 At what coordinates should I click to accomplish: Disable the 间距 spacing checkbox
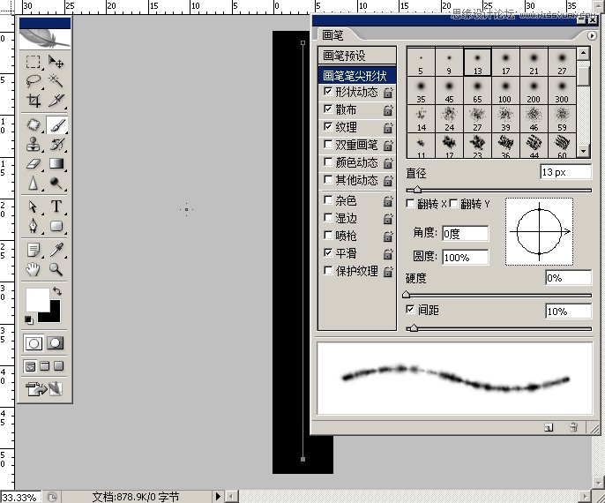coord(410,310)
